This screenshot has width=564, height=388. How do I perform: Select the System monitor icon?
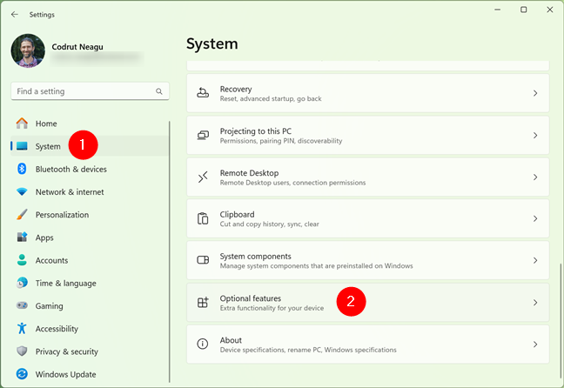click(22, 146)
